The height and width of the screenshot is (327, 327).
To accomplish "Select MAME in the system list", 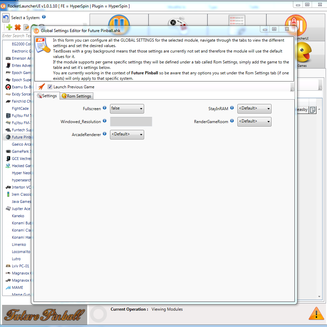I will [x=17, y=287].
